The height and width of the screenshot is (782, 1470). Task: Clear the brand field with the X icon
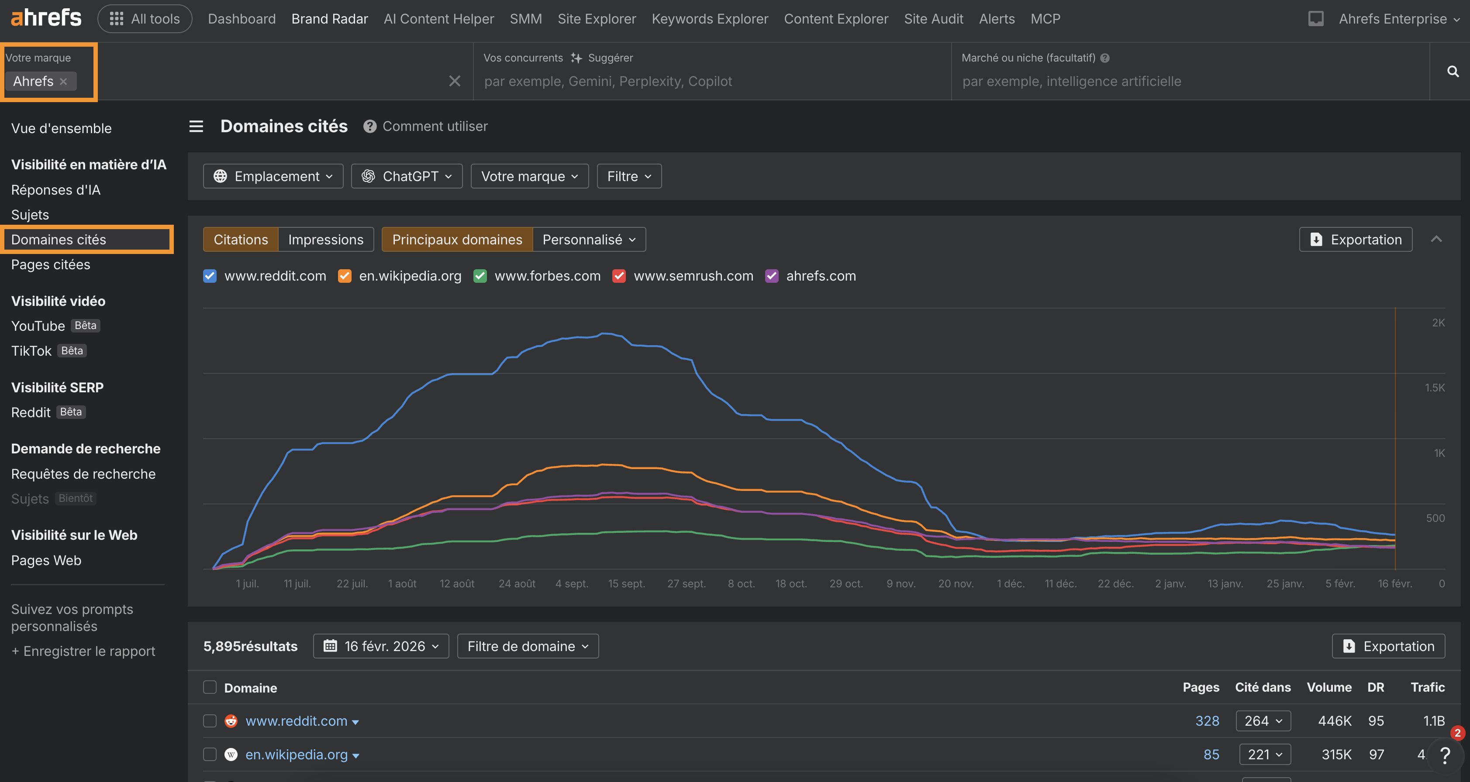click(x=454, y=81)
